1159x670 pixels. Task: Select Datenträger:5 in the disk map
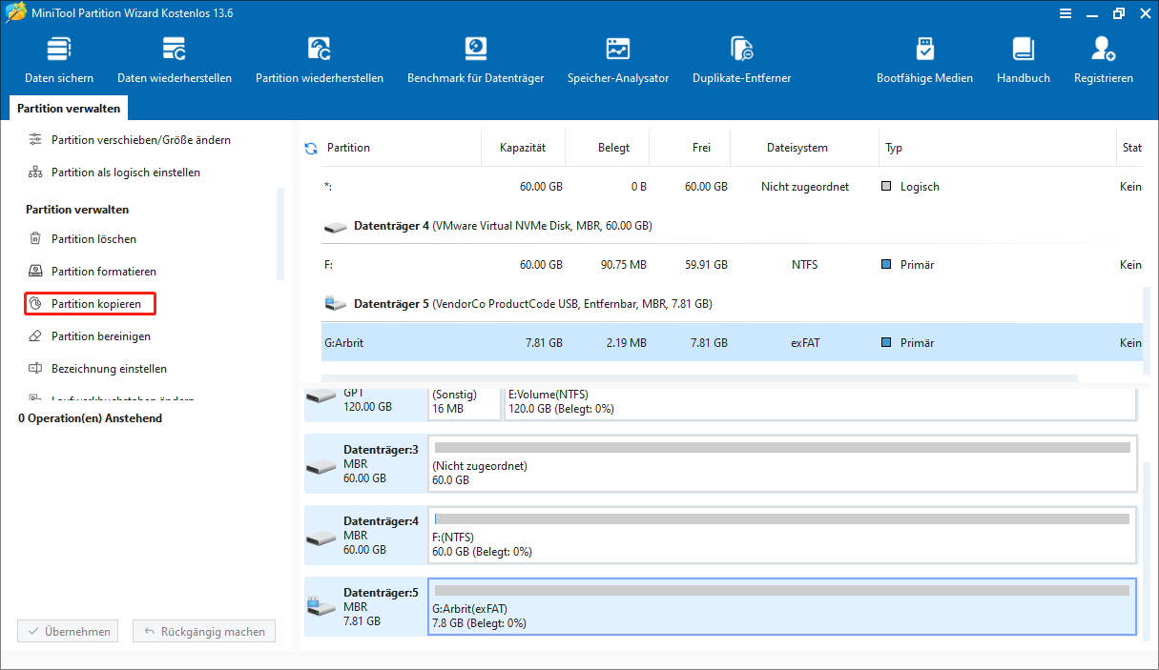tap(366, 607)
